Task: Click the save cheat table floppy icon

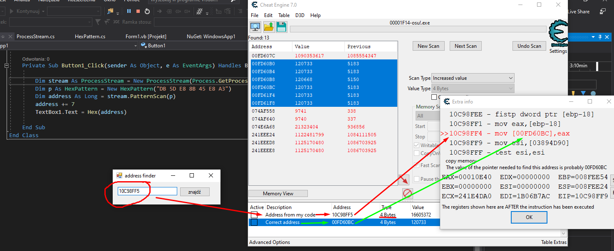Action: pos(281,27)
